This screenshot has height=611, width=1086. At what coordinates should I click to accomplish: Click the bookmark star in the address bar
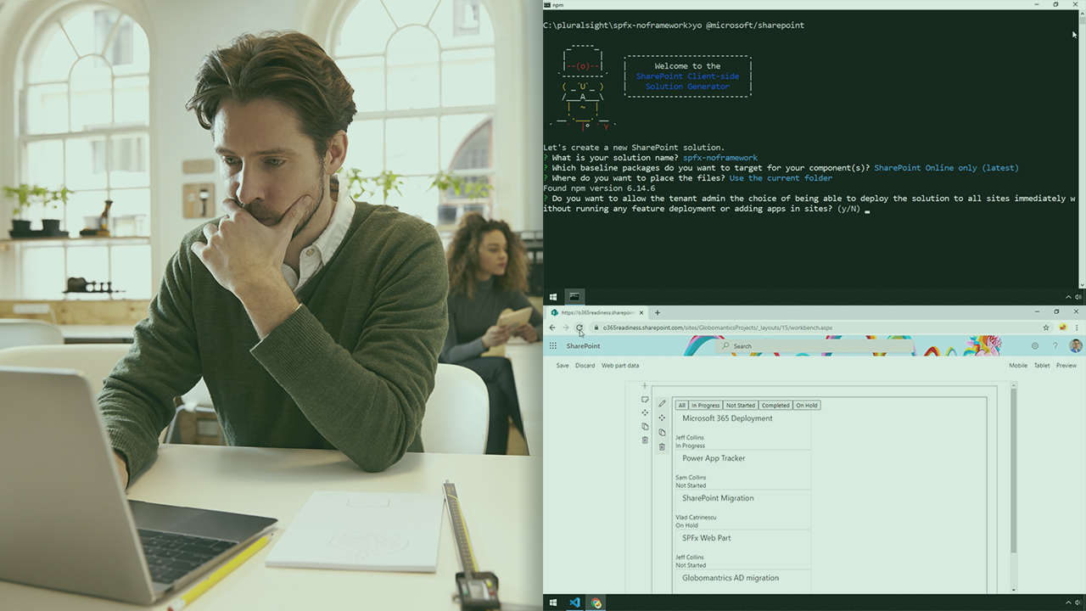click(1046, 327)
